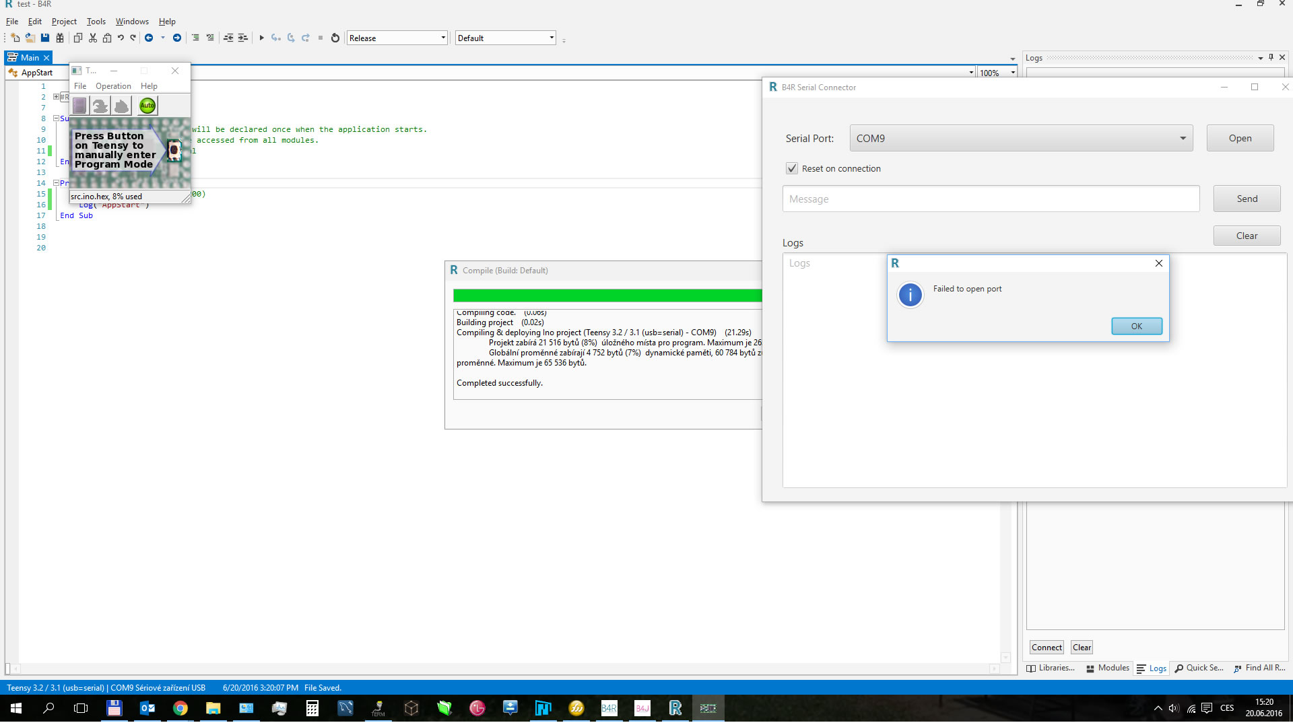Toggle the green Auto button in Teensy loader

[147, 106]
